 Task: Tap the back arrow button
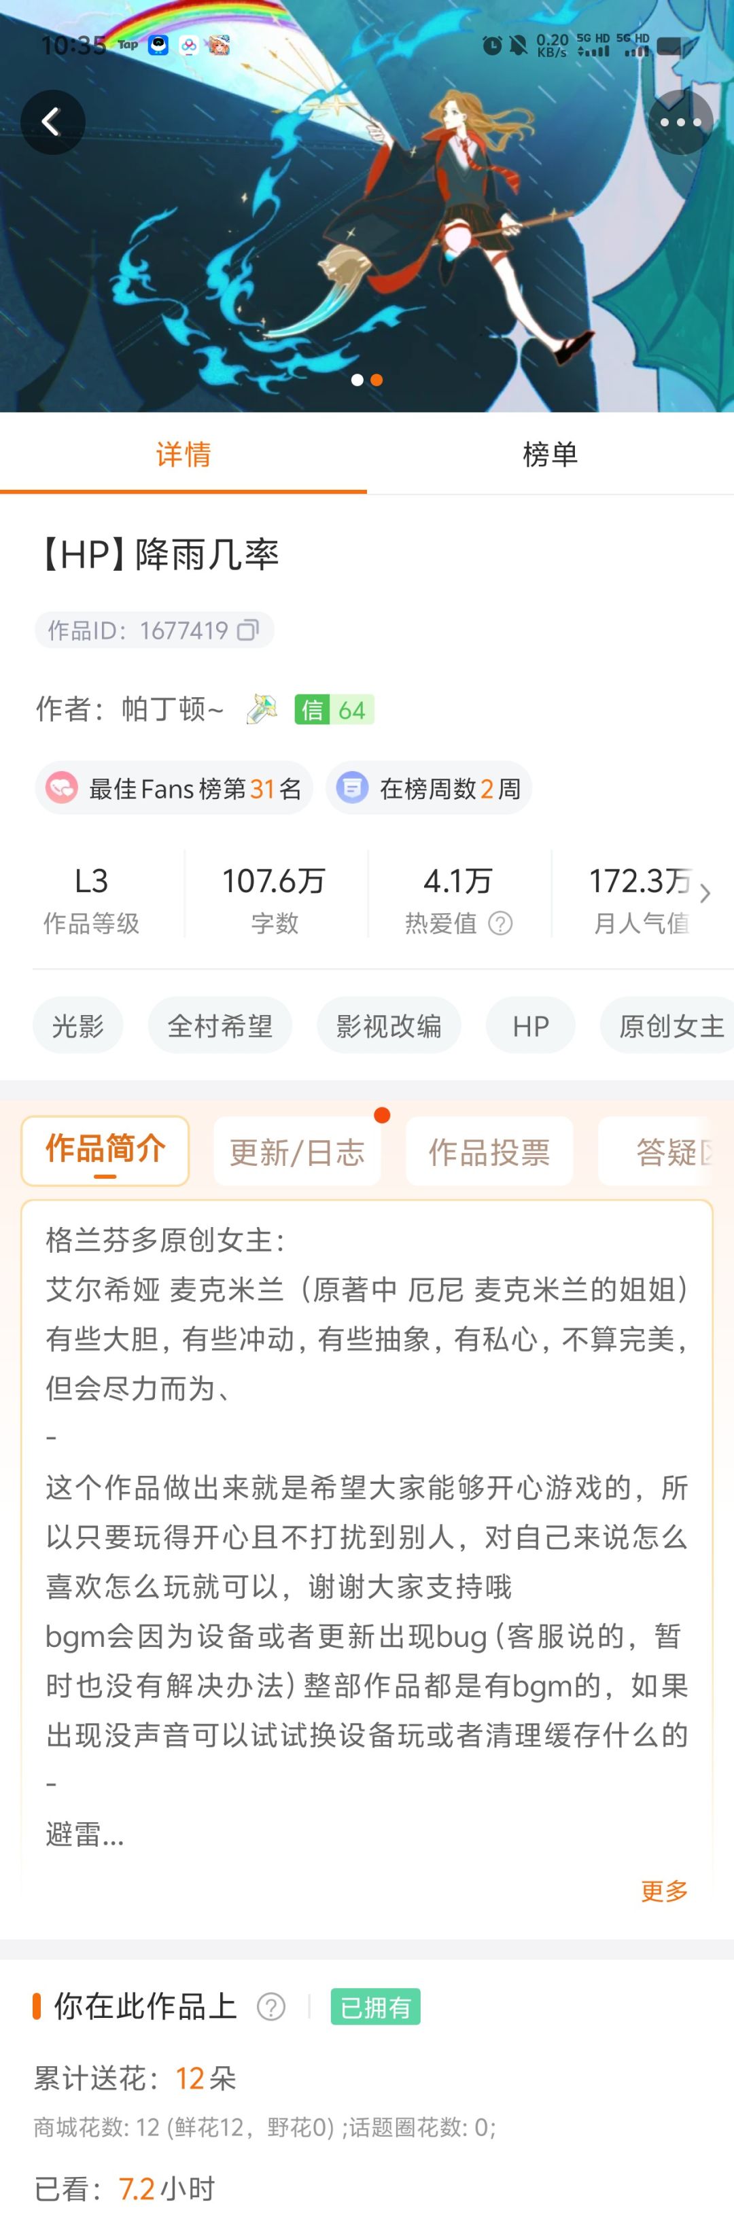point(53,122)
